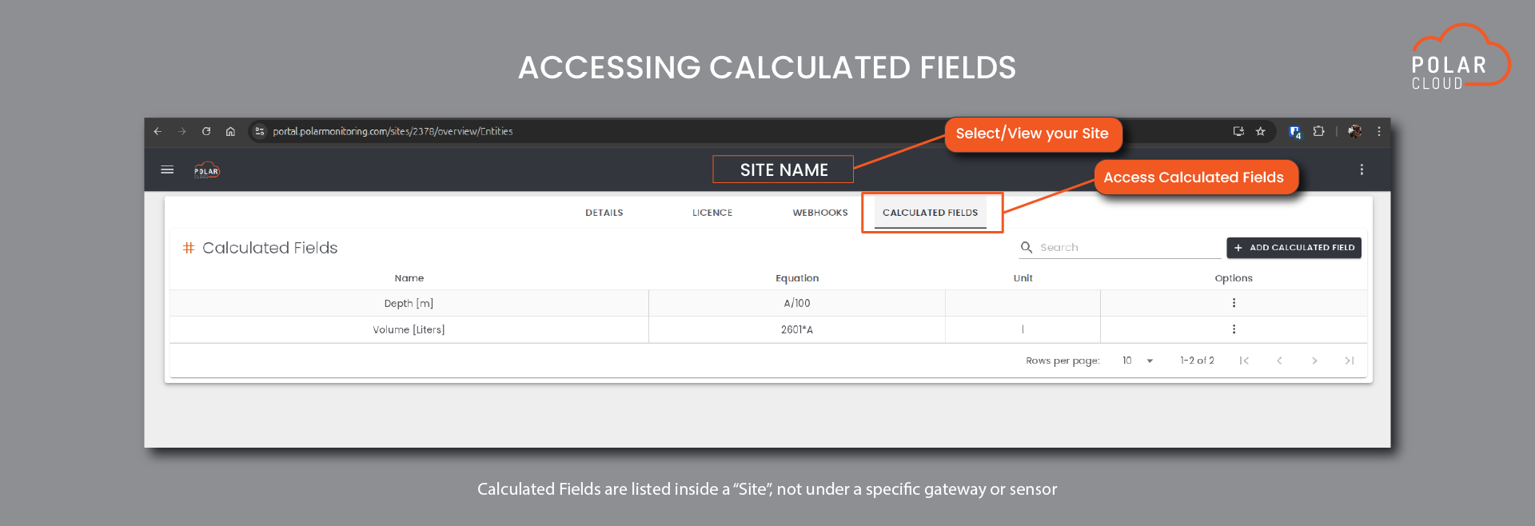Select the A/100 equation cell

pyautogui.click(x=797, y=303)
